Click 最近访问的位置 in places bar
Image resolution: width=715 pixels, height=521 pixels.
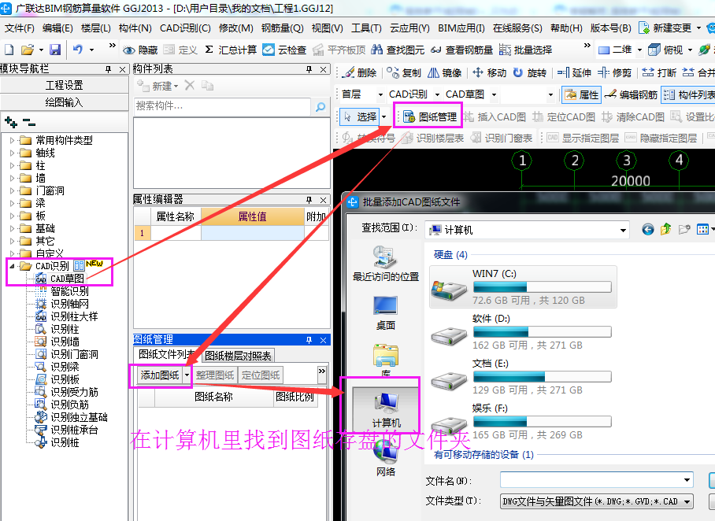(x=386, y=264)
